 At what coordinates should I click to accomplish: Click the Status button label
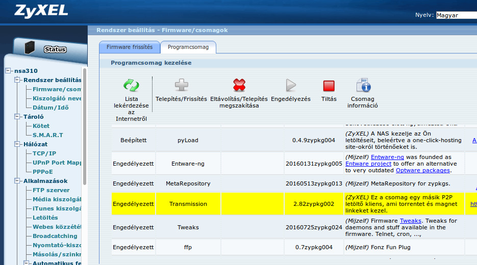click(x=55, y=49)
